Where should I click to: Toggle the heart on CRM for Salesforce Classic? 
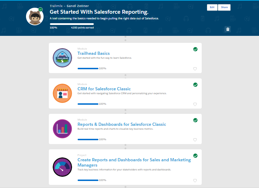[x=195, y=104]
